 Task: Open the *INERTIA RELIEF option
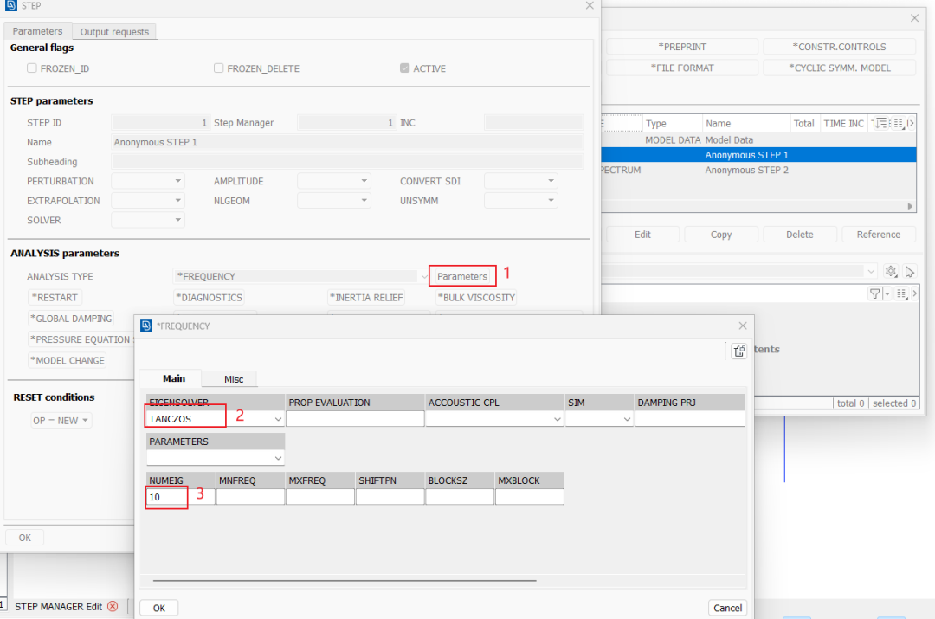coord(367,297)
